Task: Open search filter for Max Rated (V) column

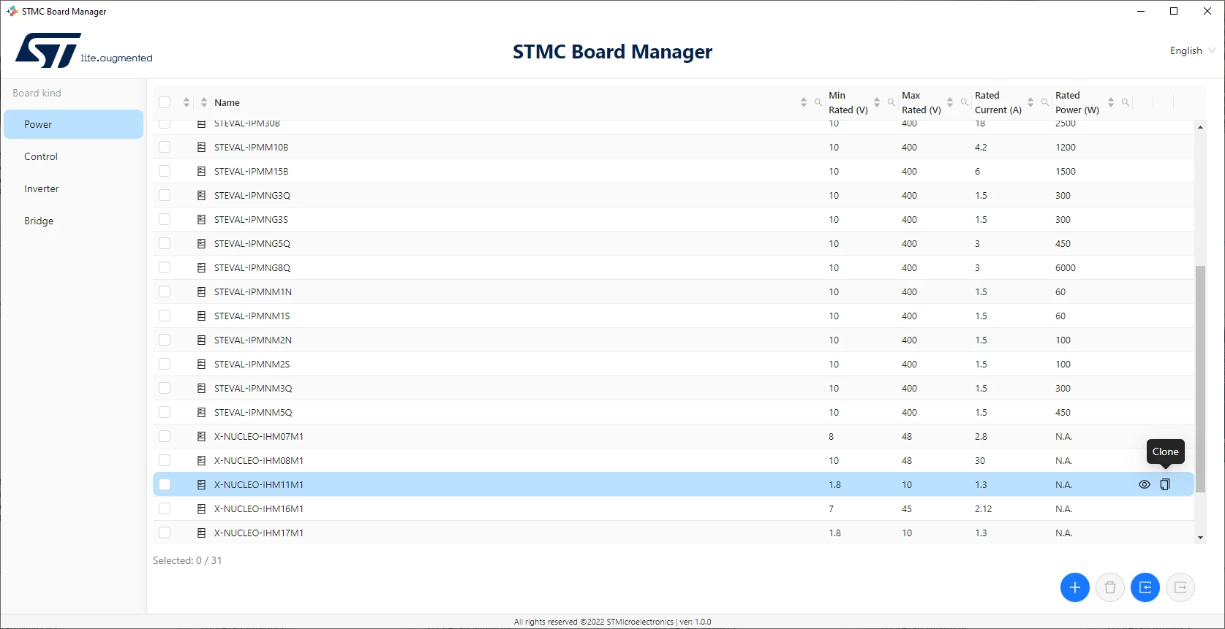Action: point(965,102)
